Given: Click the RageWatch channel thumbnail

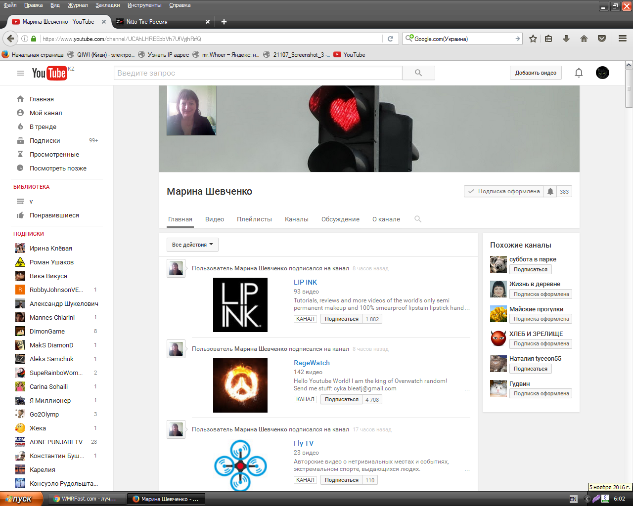Looking at the screenshot, I should [x=240, y=385].
